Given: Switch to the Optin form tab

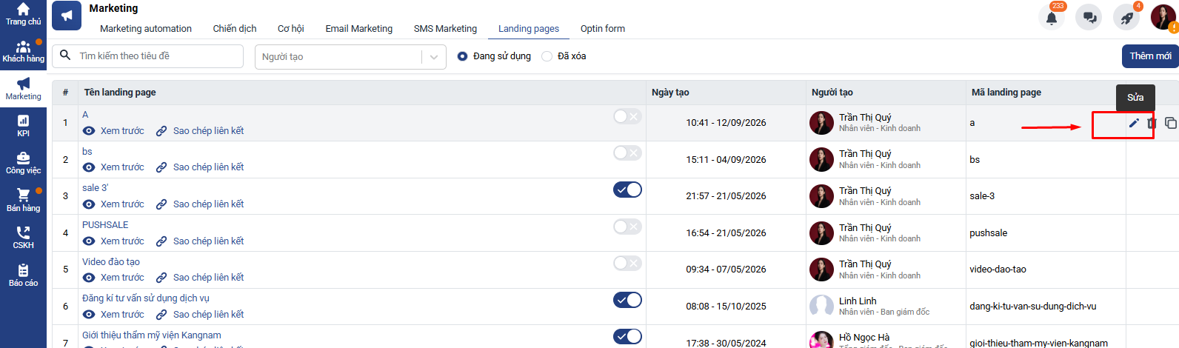Looking at the screenshot, I should tap(602, 29).
